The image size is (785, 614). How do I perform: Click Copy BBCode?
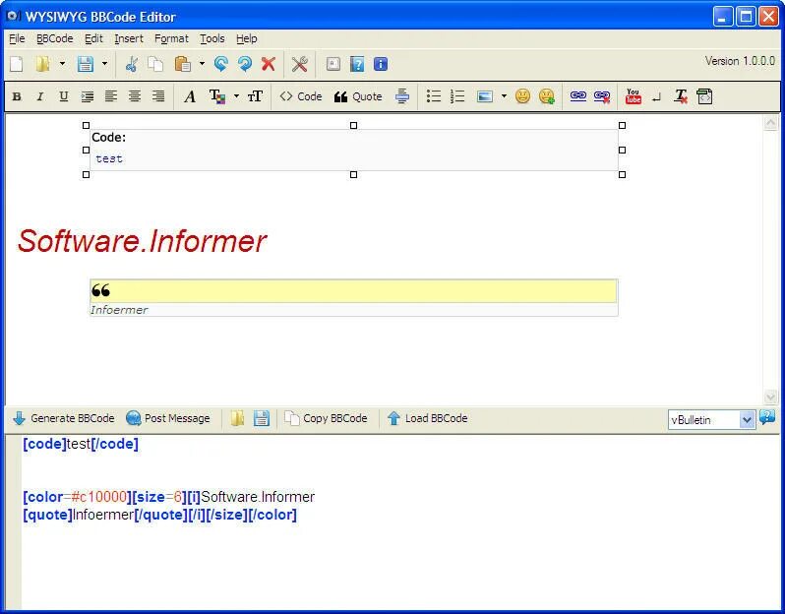click(326, 418)
